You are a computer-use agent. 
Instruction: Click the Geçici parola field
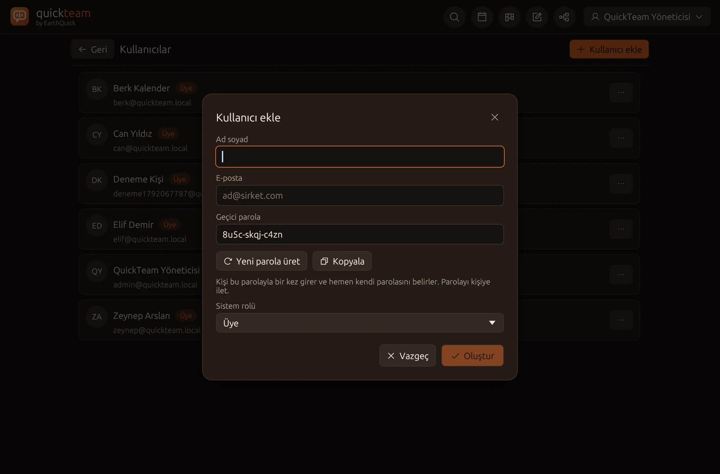click(360, 234)
